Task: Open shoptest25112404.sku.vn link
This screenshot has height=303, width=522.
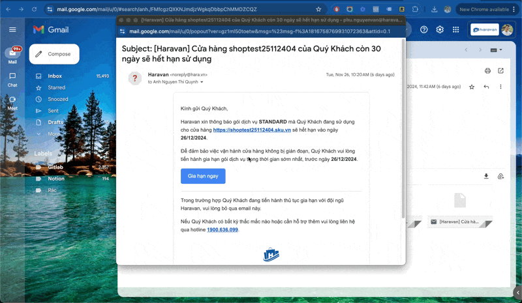Action: 252,130
